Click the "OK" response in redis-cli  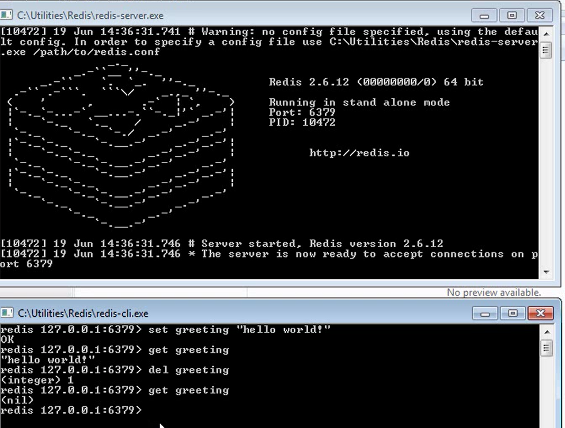coord(7,340)
